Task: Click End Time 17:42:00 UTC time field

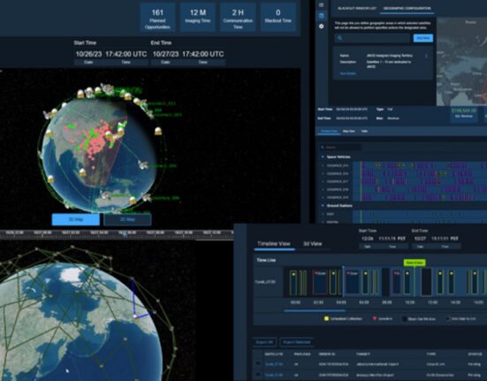Action: [x=202, y=54]
